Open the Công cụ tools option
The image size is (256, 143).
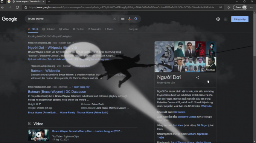(x=133, y=29)
